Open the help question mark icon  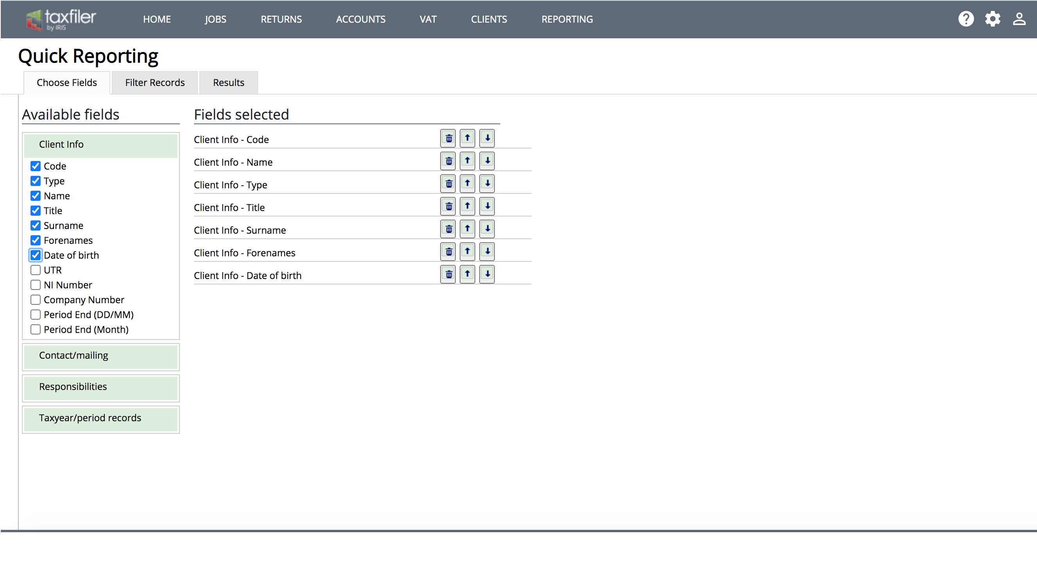pos(966,19)
